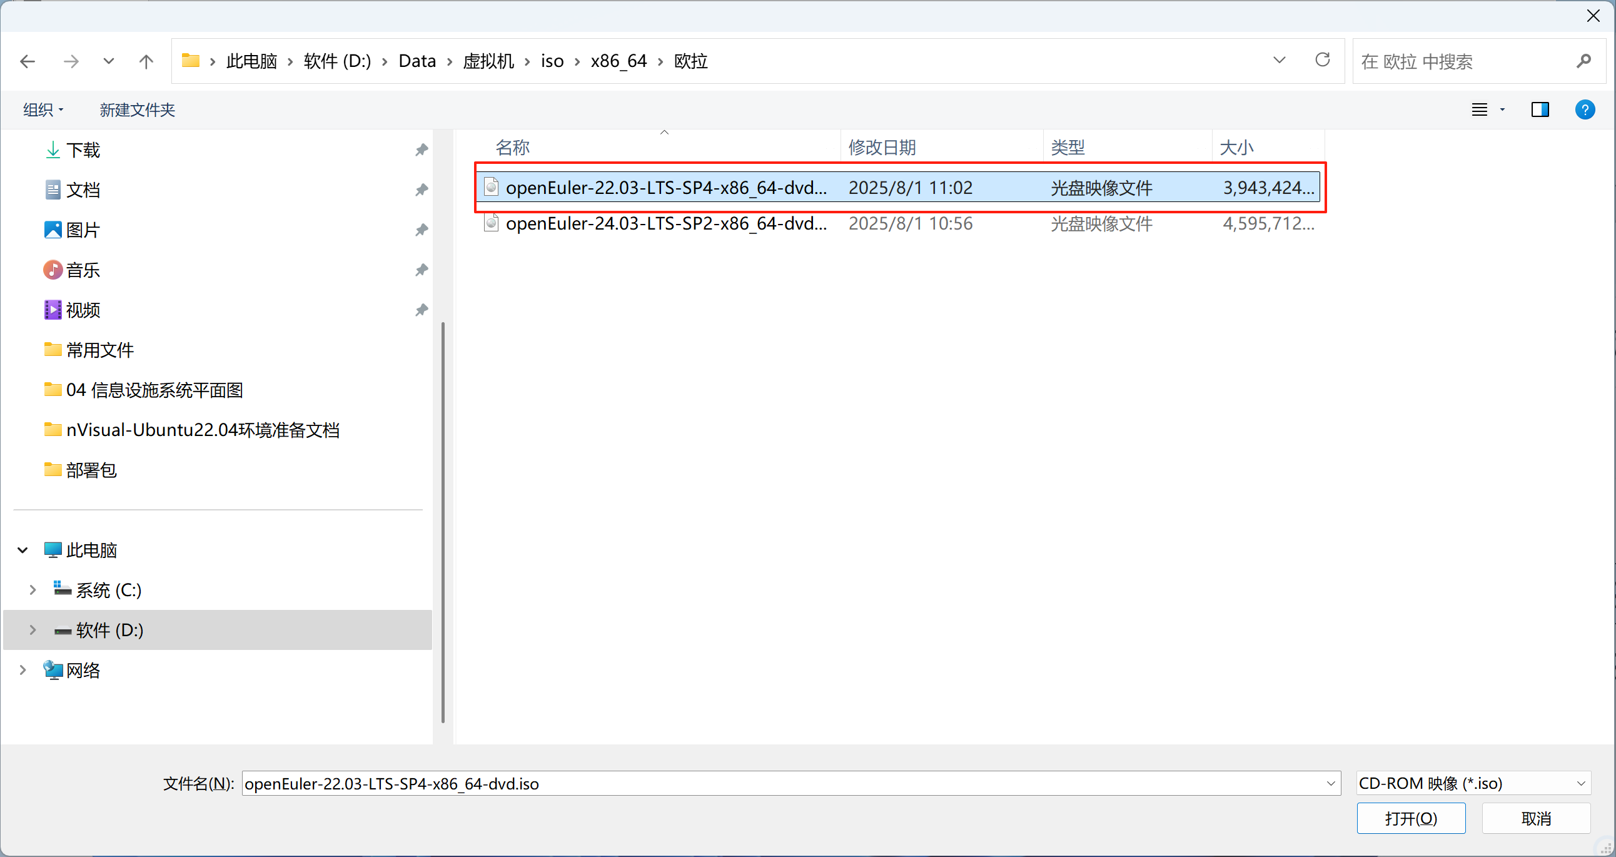Click the folder icon in address bar
Screen dimensions: 1616x857
pyautogui.click(x=191, y=60)
